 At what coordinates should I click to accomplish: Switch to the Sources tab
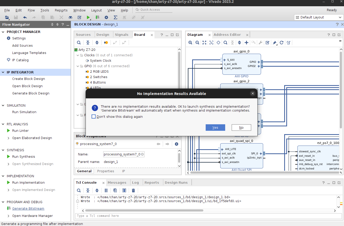click(83, 35)
